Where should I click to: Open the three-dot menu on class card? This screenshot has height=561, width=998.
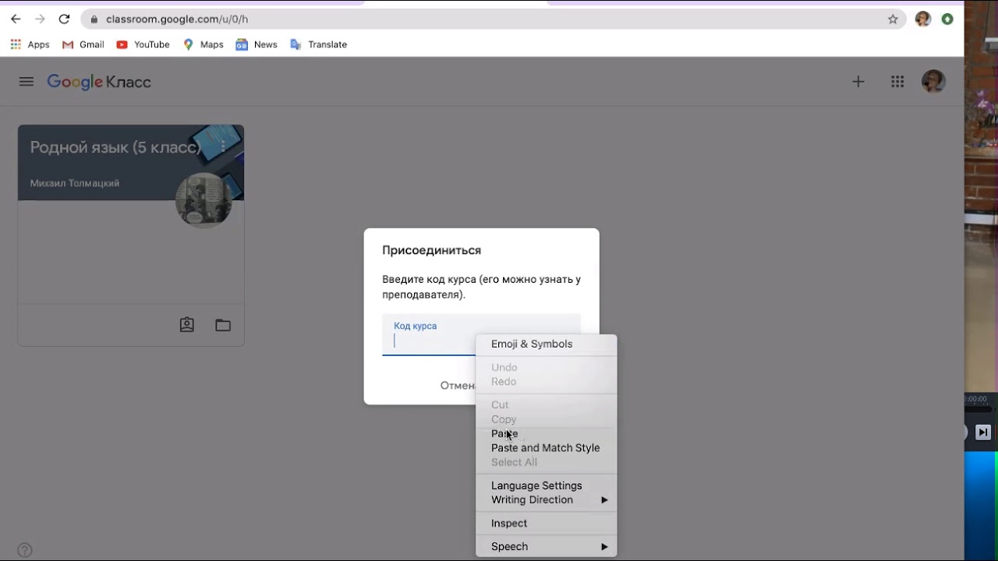(x=223, y=147)
